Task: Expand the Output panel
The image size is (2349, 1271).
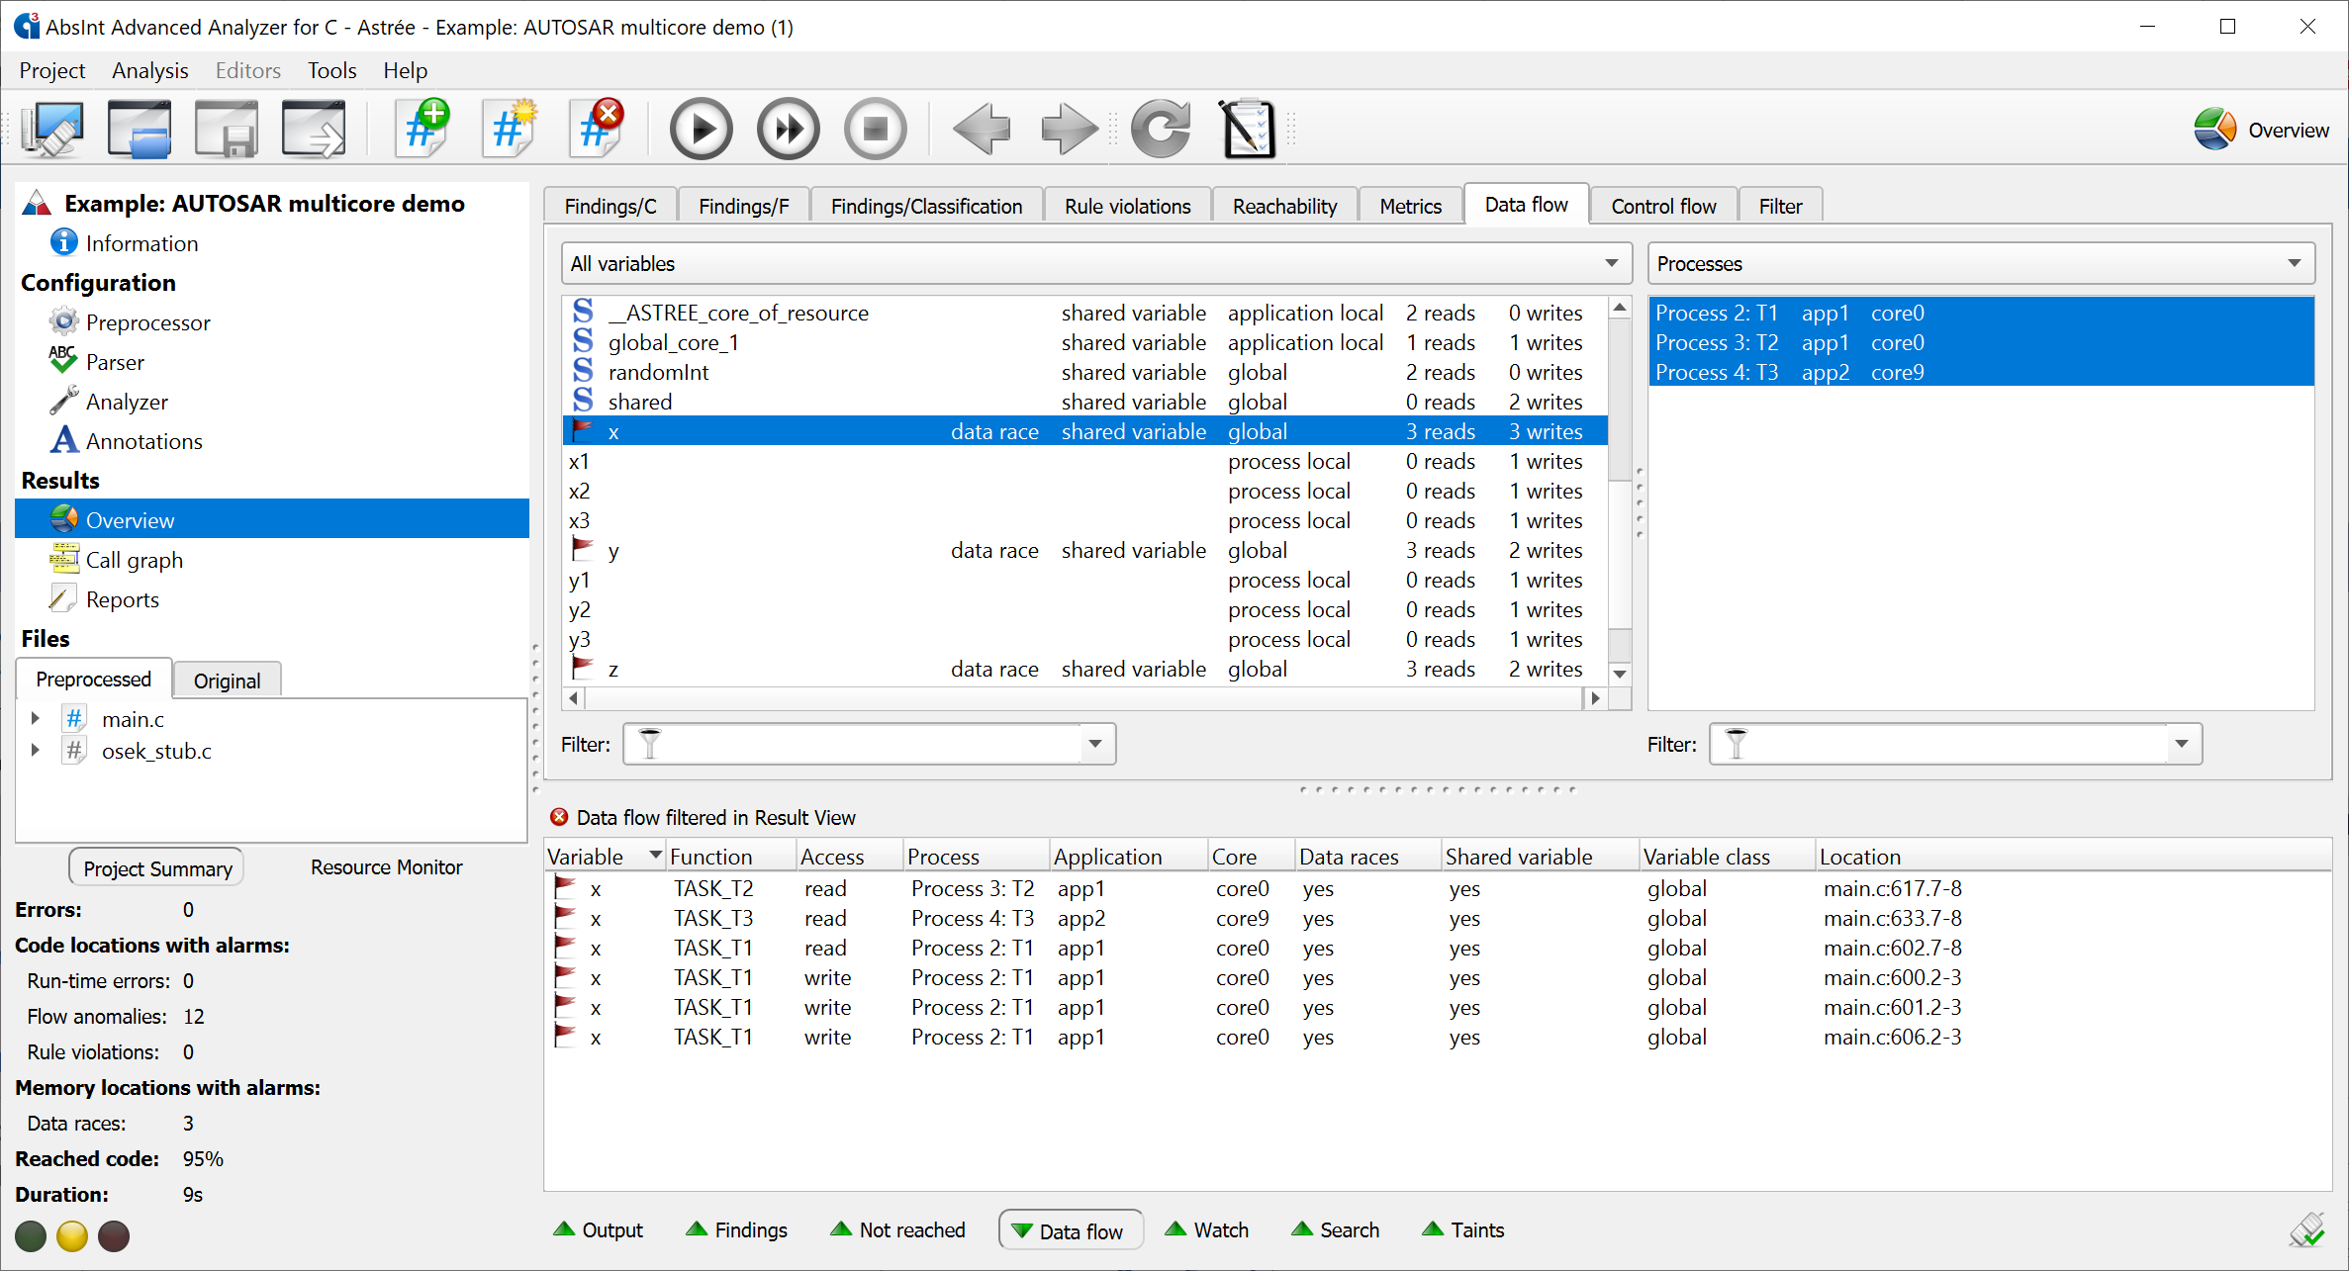Action: point(598,1229)
